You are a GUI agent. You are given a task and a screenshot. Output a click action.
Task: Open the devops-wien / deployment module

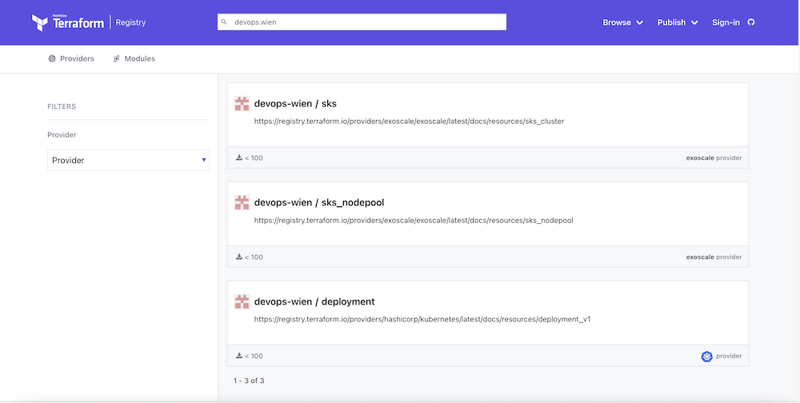click(x=314, y=301)
